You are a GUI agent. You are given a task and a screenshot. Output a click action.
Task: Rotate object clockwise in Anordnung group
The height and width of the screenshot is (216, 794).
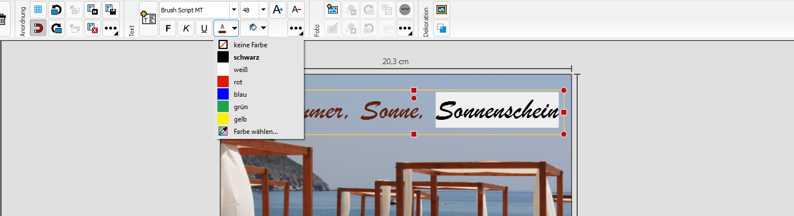point(56,28)
